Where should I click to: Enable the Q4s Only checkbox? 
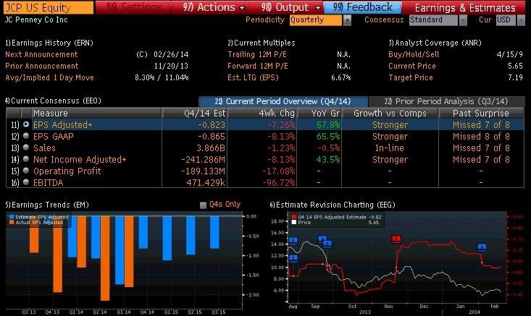point(203,205)
